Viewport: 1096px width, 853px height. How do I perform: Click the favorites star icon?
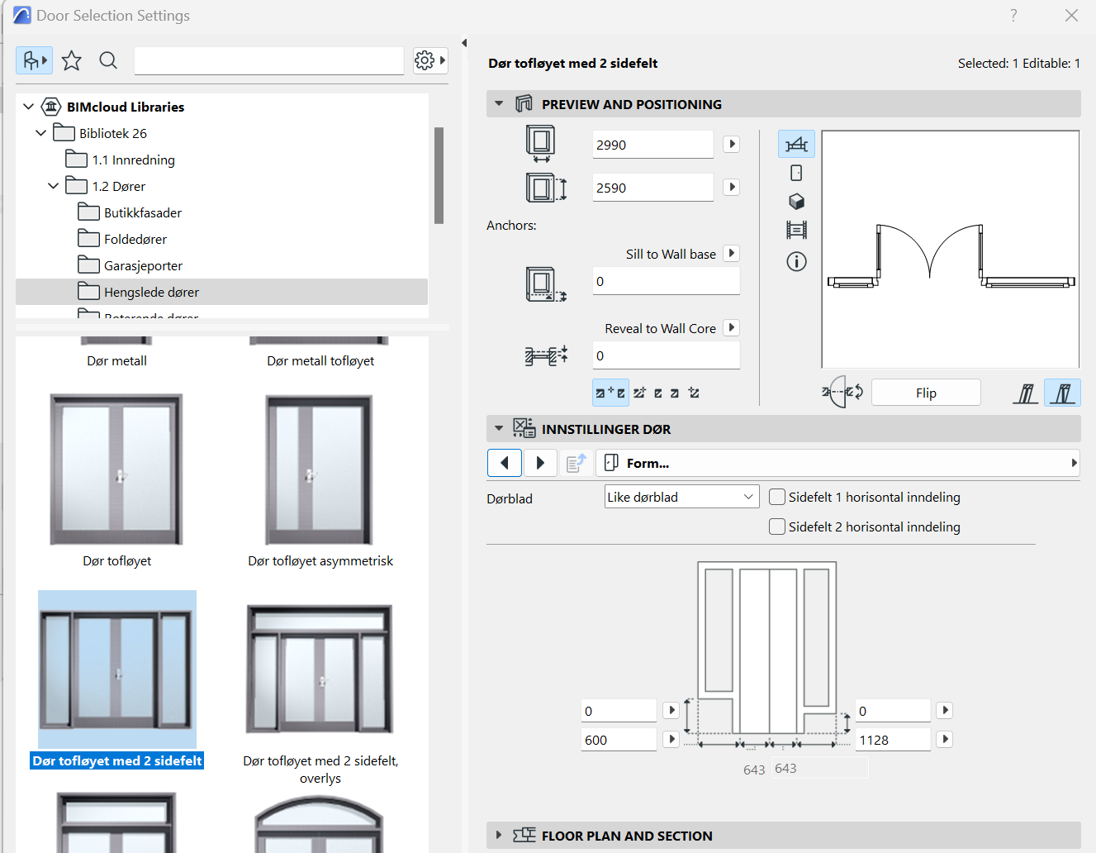(72, 60)
